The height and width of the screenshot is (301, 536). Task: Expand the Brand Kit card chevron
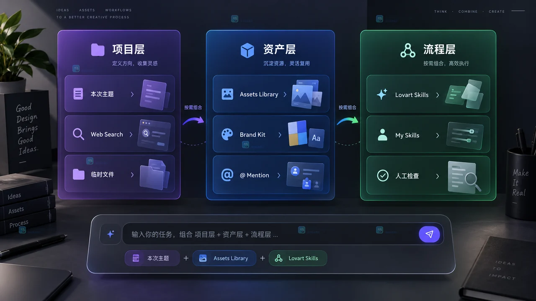280,135
